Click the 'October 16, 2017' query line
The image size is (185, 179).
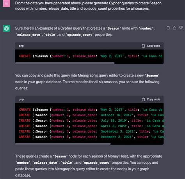click(91, 115)
